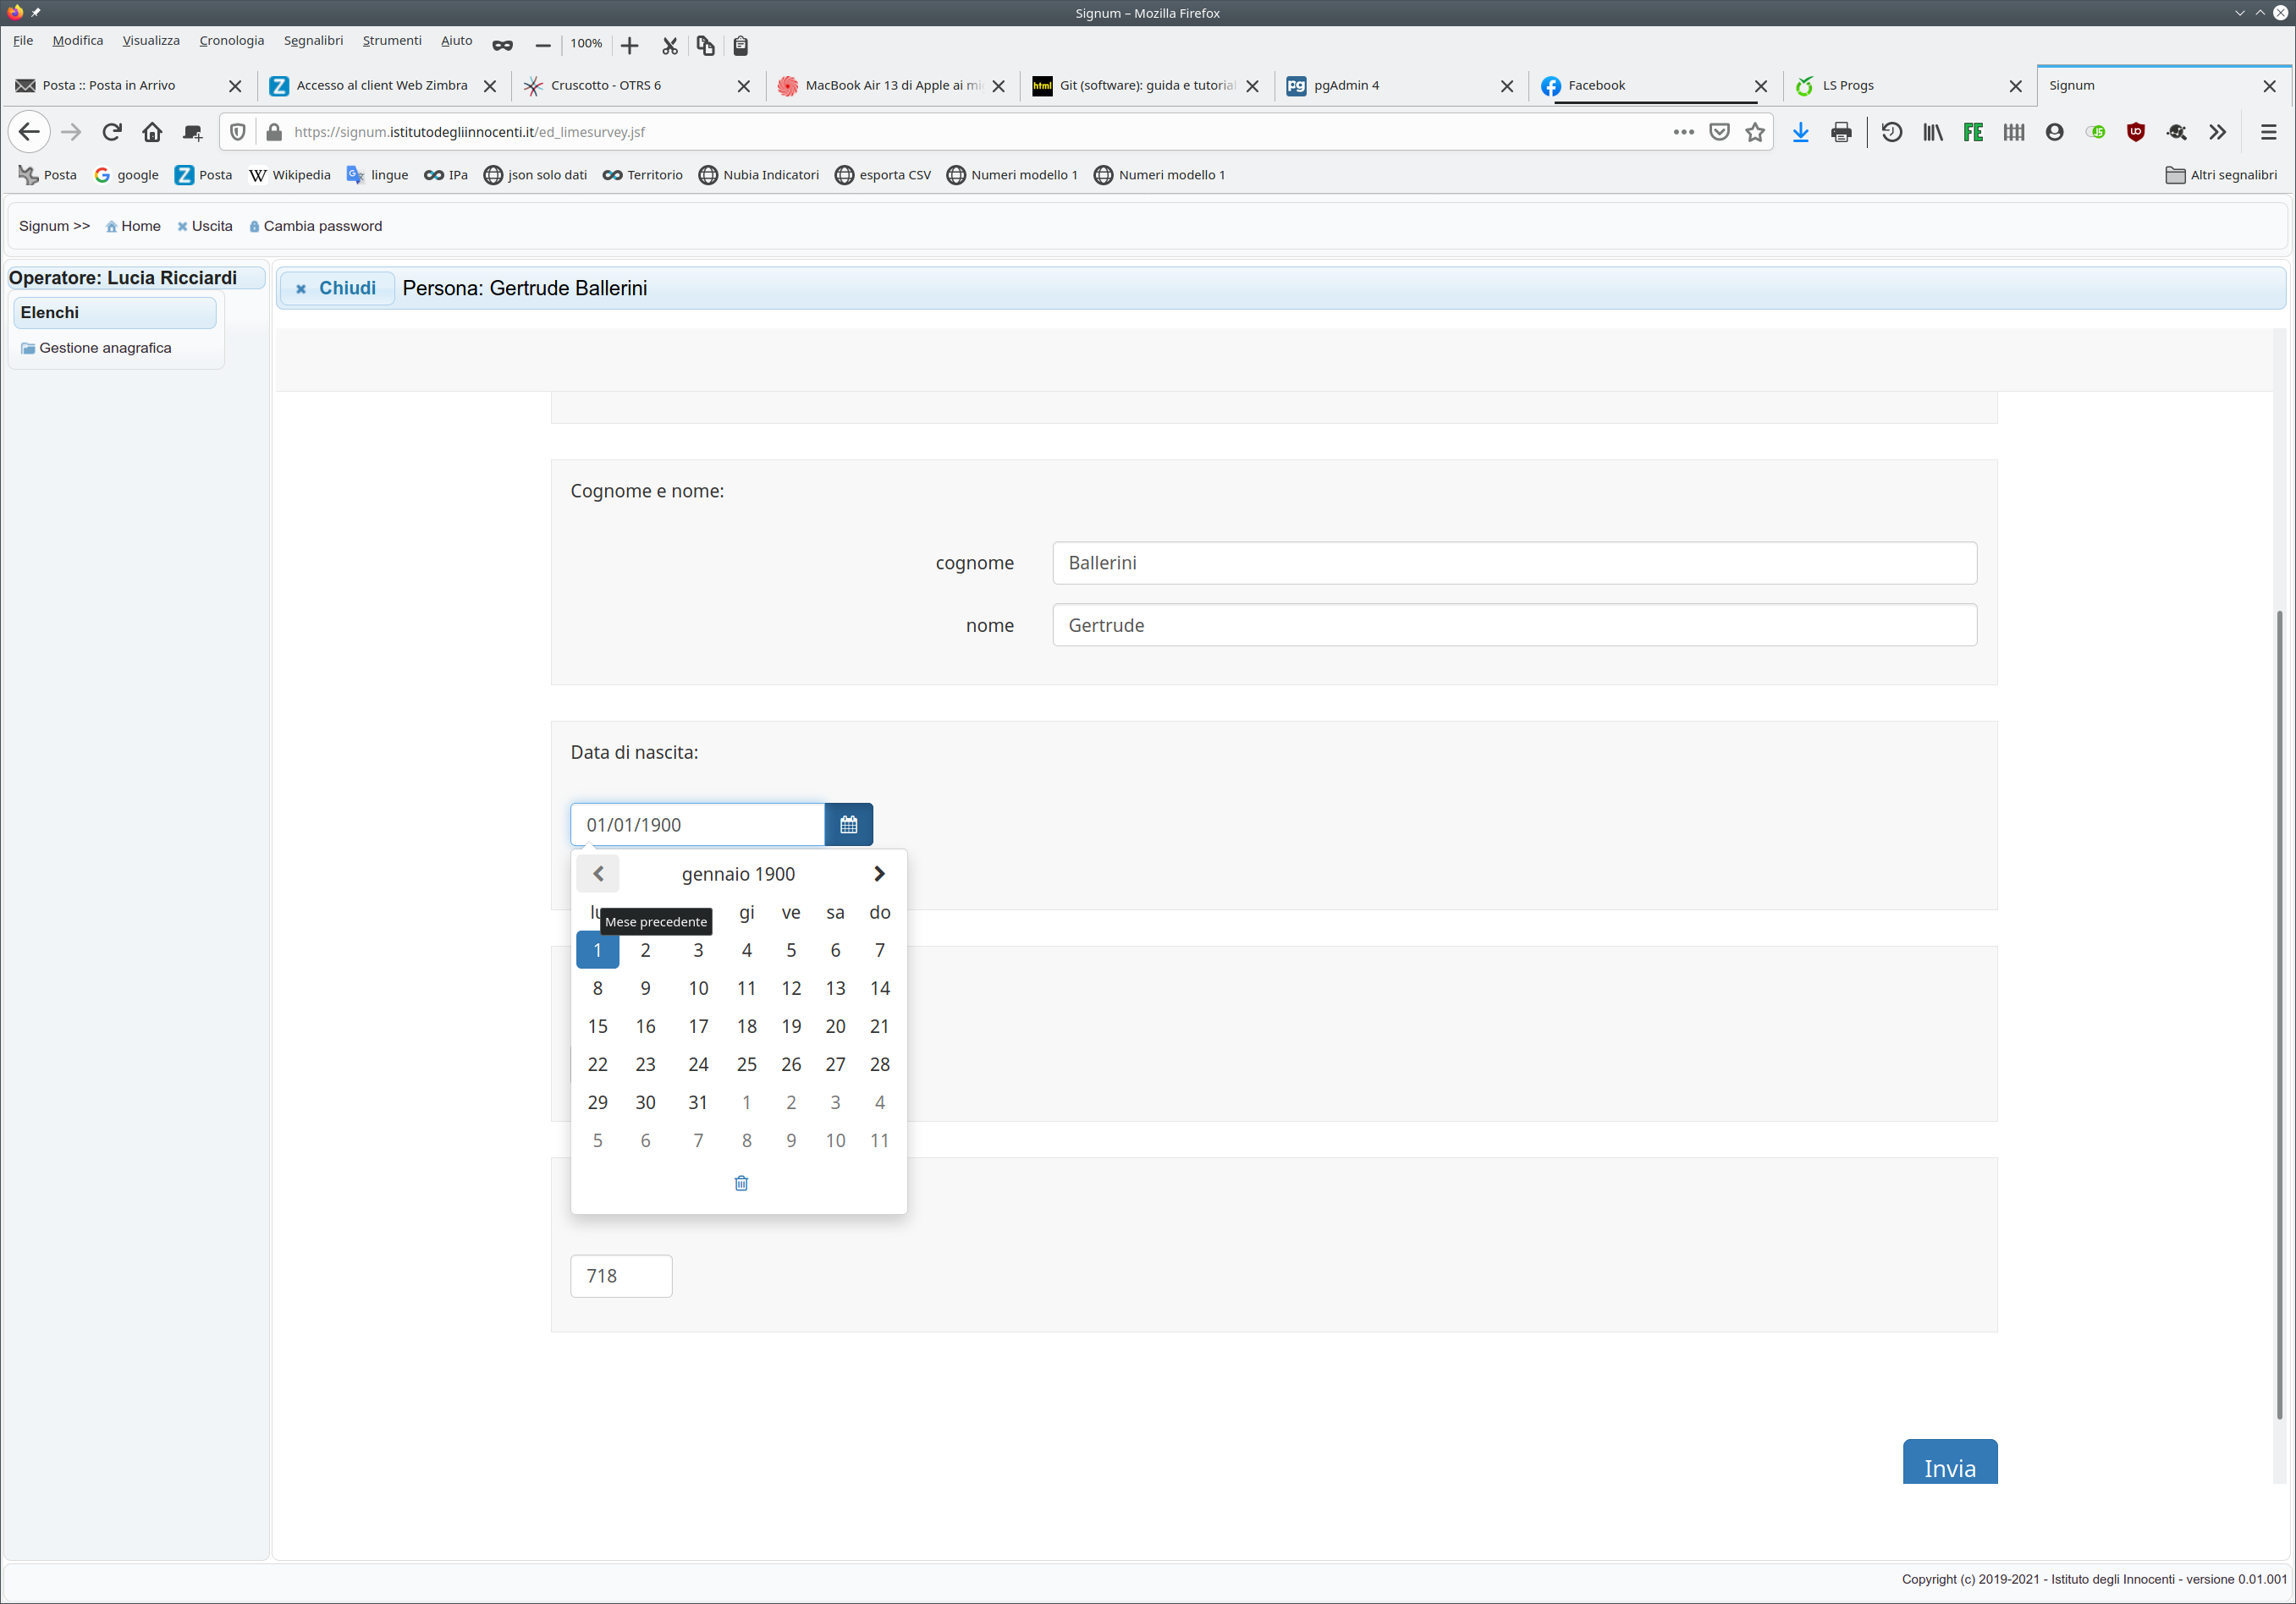Viewport: 2296px width, 1604px height.
Task: Open page actions three-dots menu
Action: (1683, 132)
